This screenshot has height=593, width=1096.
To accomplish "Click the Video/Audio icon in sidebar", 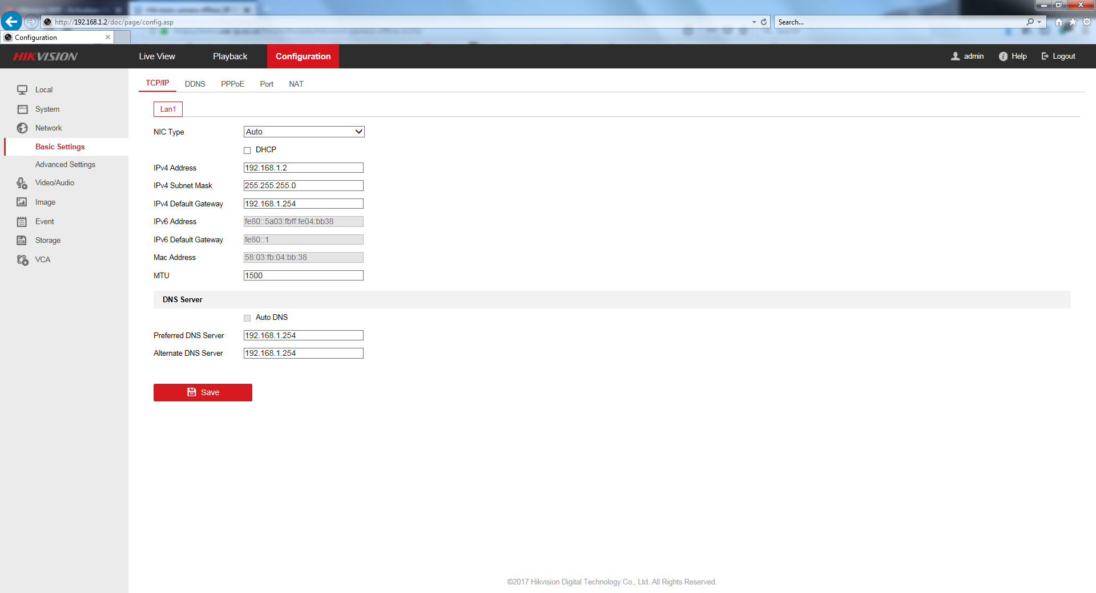I will [x=22, y=183].
